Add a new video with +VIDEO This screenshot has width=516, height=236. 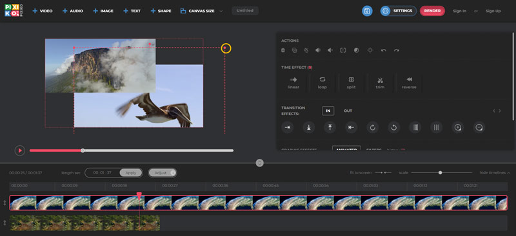point(43,11)
